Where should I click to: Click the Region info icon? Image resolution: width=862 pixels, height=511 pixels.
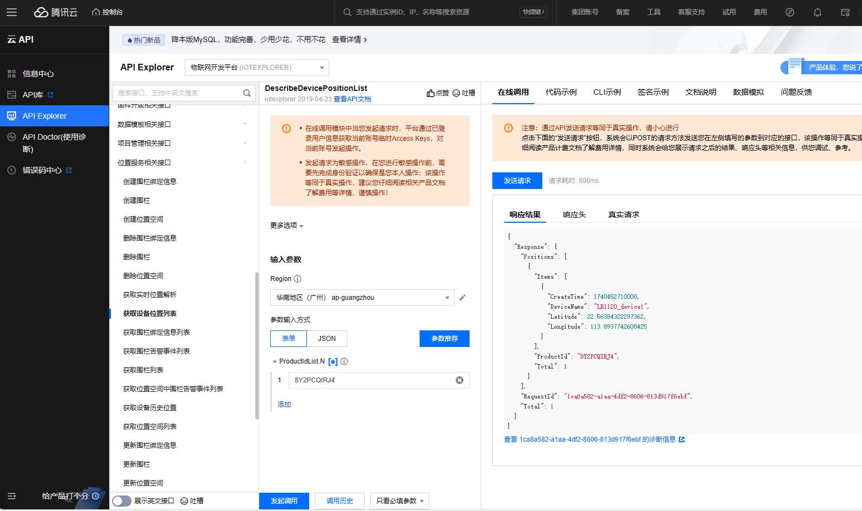(x=298, y=279)
